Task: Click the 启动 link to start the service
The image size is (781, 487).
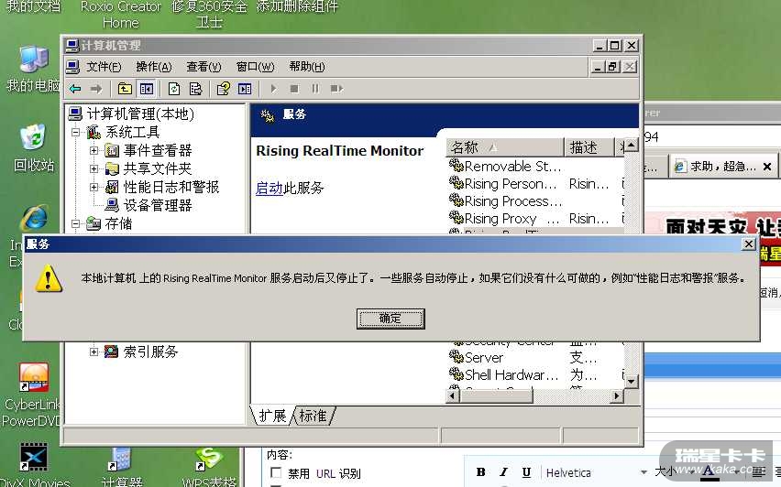Action: pyautogui.click(x=269, y=188)
